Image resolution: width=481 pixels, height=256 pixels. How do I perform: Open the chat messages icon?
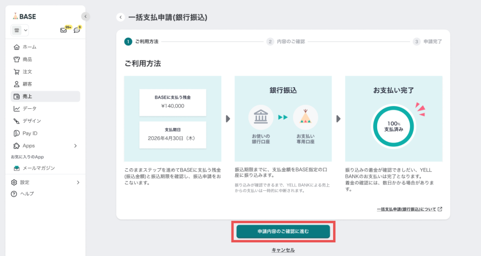(77, 30)
